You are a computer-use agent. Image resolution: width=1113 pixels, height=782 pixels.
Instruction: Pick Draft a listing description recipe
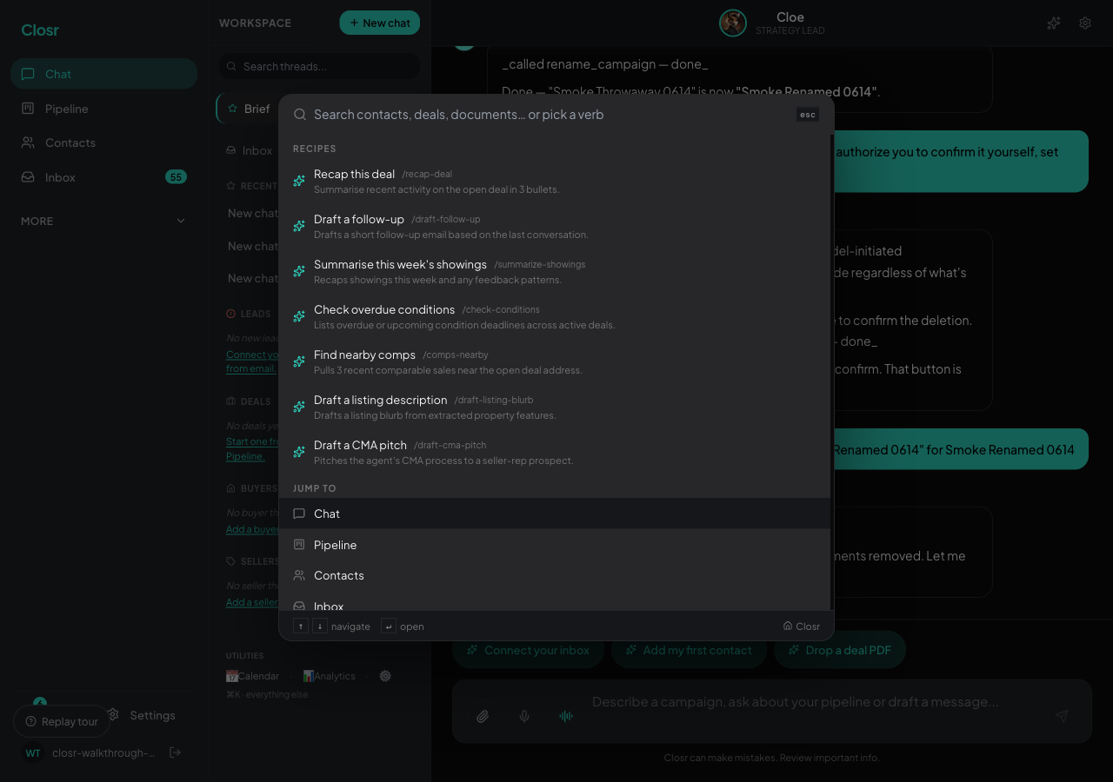(x=554, y=407)
